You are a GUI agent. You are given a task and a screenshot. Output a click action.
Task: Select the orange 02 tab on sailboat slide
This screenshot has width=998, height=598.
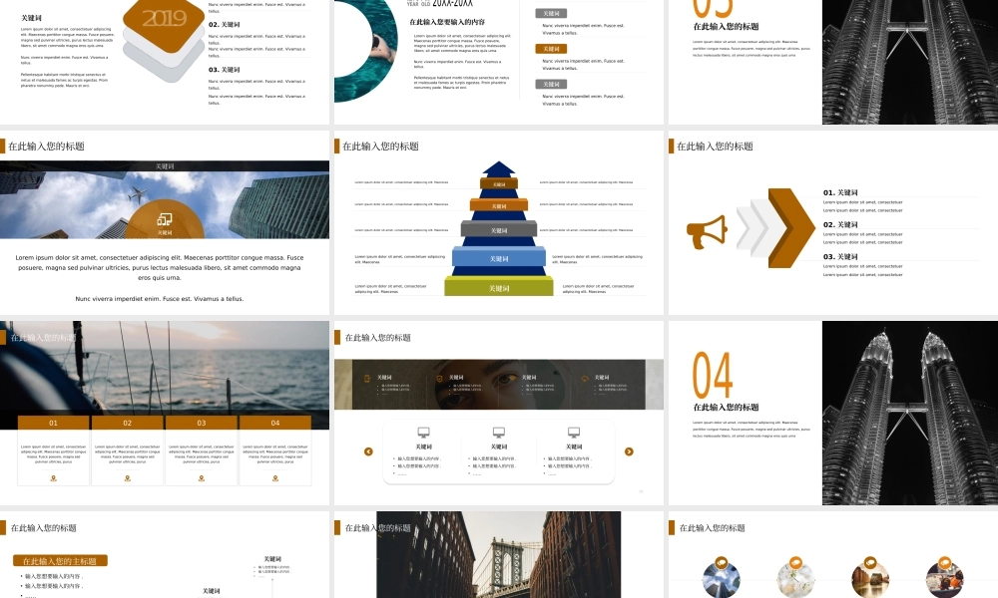[x=128, y=423]
